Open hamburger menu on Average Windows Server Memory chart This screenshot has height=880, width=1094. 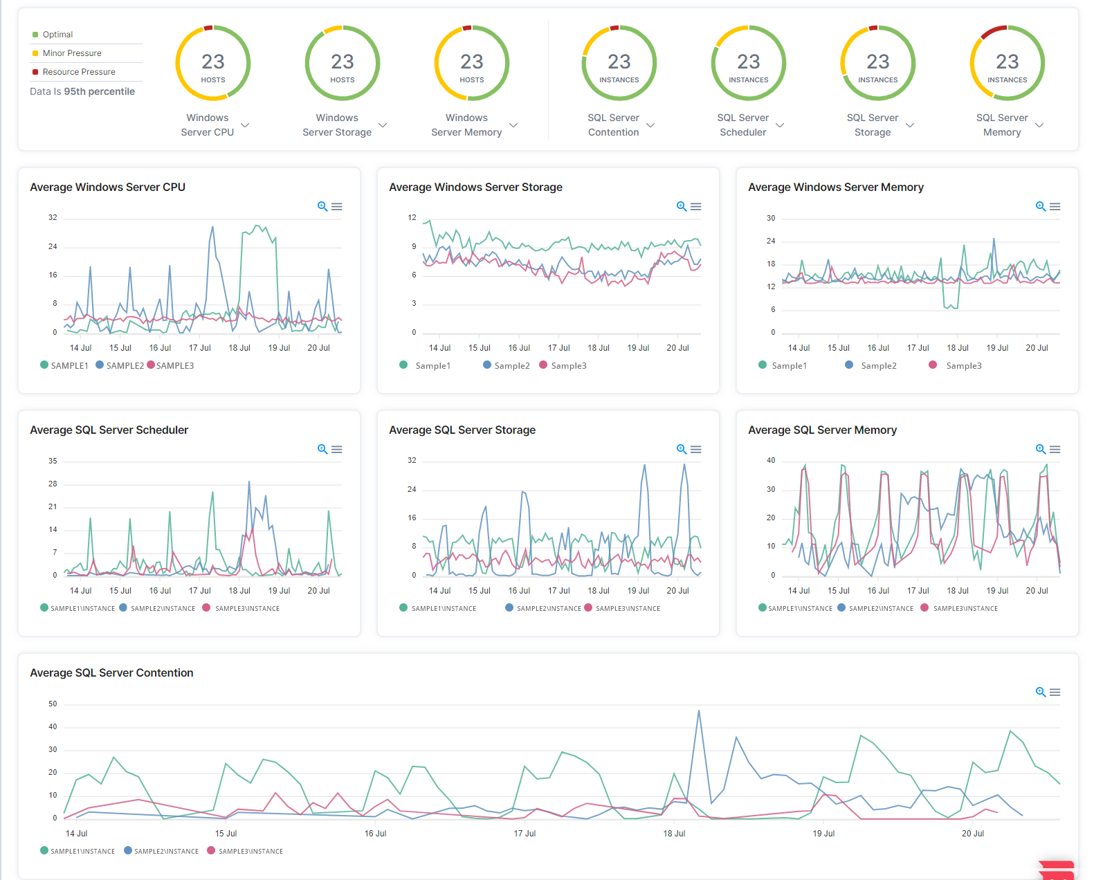1055,206
